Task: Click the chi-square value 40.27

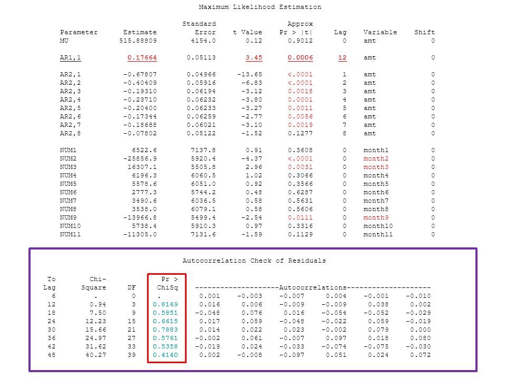Action: coord(96,355)
